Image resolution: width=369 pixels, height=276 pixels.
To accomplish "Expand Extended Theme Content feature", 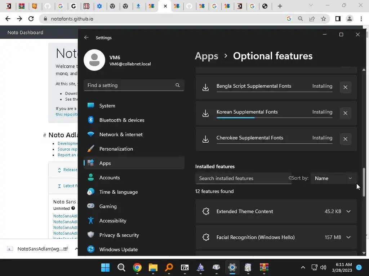I will pos(348,211).
